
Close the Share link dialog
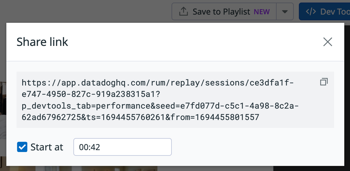328,42
